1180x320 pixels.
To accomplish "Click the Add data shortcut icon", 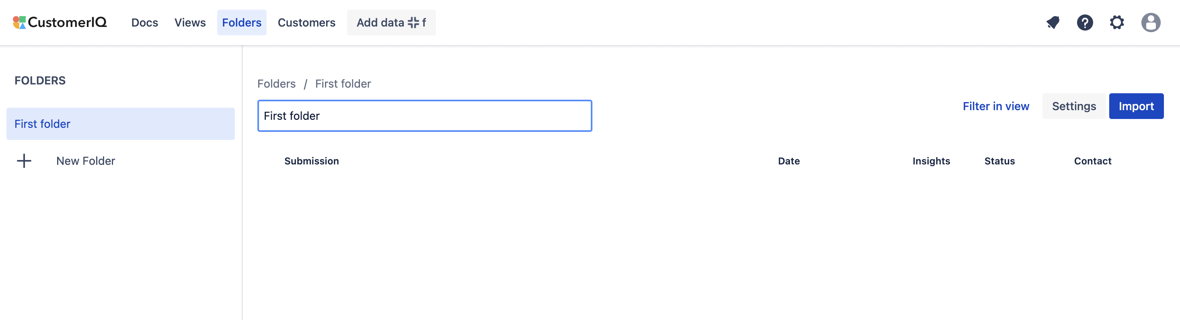I will (413, 23).
